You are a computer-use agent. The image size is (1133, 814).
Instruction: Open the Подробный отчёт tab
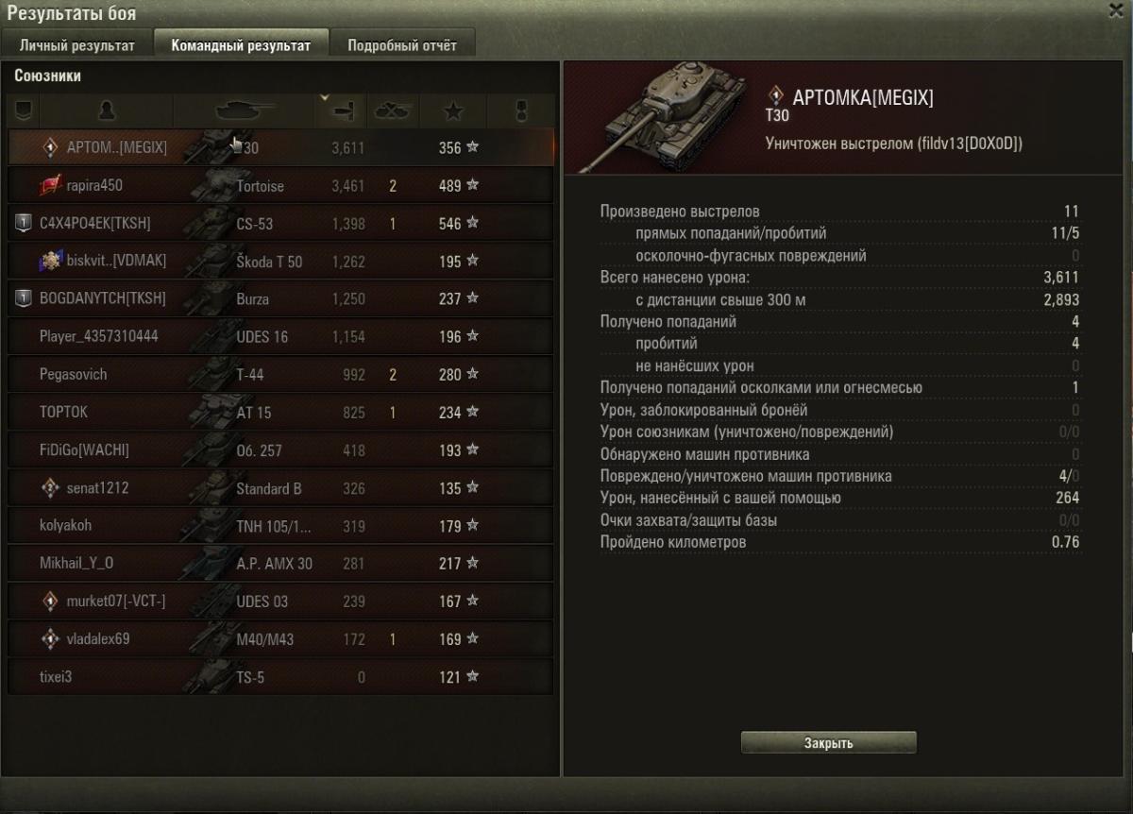click(x=401, y=44)
